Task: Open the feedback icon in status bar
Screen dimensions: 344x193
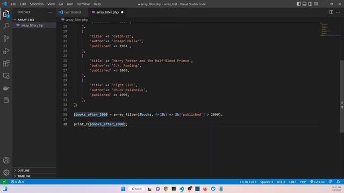Action: (x=331, y=182)
